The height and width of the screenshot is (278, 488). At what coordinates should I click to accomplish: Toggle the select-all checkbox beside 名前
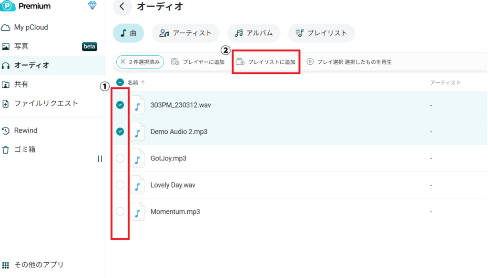(x=120, y=82)
